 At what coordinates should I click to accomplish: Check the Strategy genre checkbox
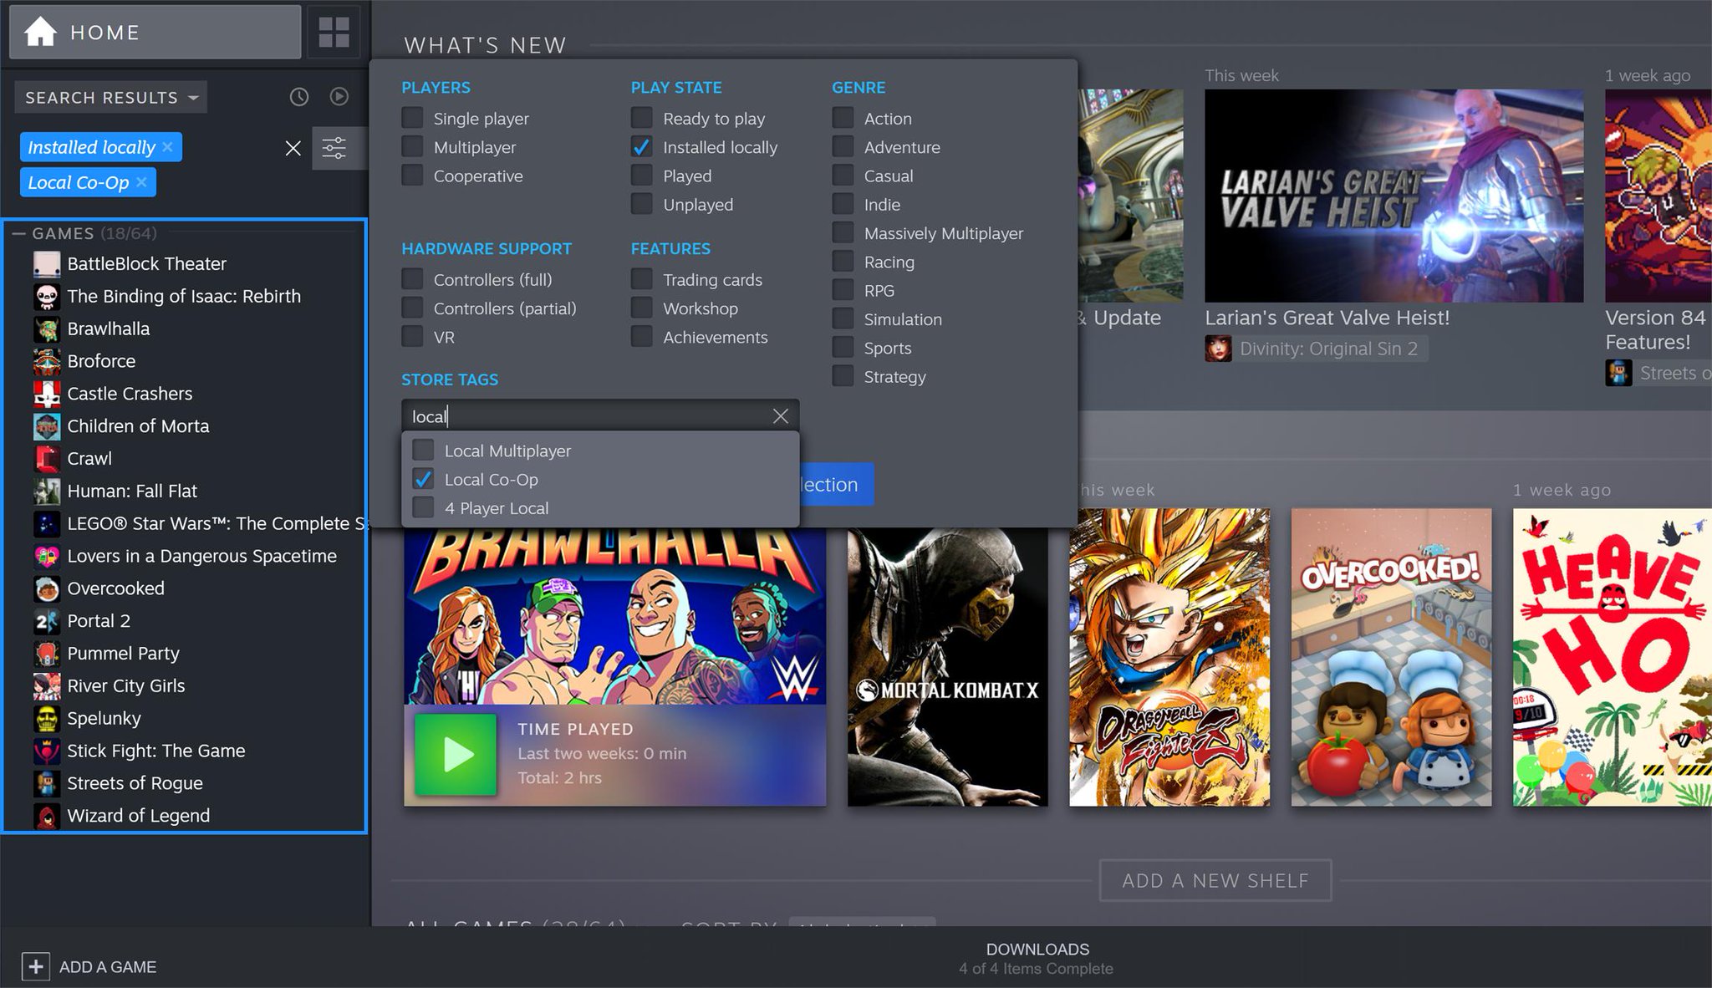pyautogui.click(x=843, y=376)
